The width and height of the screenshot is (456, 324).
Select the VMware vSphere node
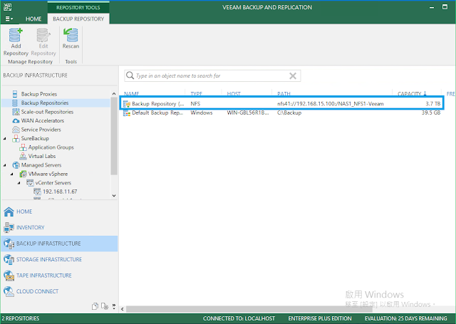[x=48, y=174]
